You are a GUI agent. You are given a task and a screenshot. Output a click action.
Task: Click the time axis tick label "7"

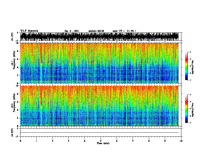click(133, 141)
